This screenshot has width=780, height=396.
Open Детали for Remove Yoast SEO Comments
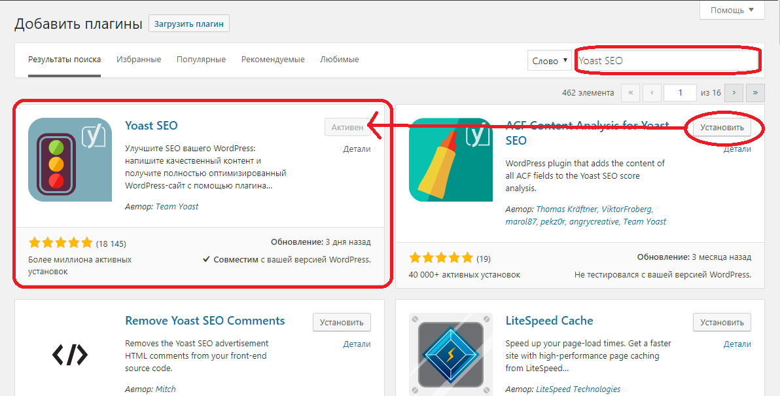357,344
